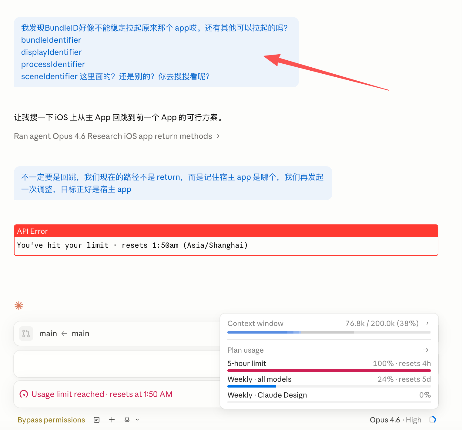This screenshot has width=462, height=430.
Task: Activate the microphone dictation icon
Action: tap(127, 420)
